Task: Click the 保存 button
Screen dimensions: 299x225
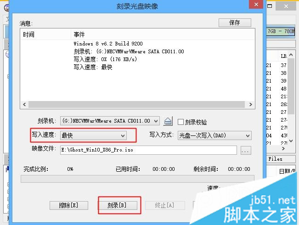Action: coord(235,22)
